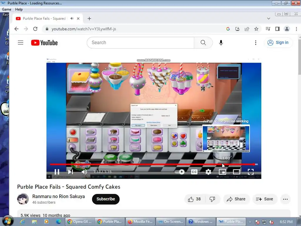Click the Share button
Image resolution: width=301 pixels, height=226 pixels.
(x=236, y=199)
